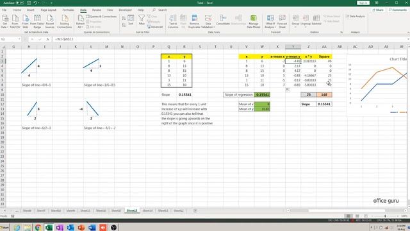Open Existing Connections

64,21
